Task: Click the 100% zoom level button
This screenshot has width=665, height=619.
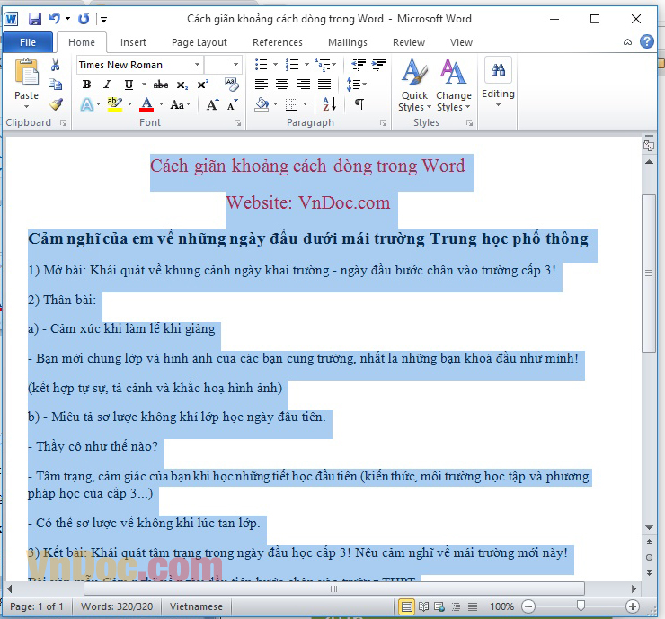Action: [501, 606]
